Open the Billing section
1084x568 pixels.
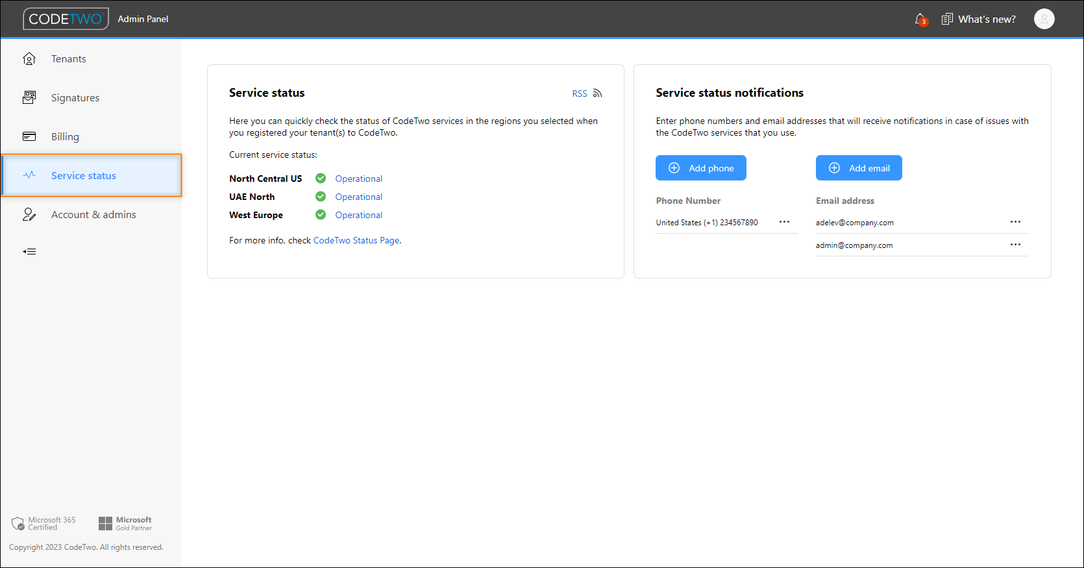click(x=65, y=137)
